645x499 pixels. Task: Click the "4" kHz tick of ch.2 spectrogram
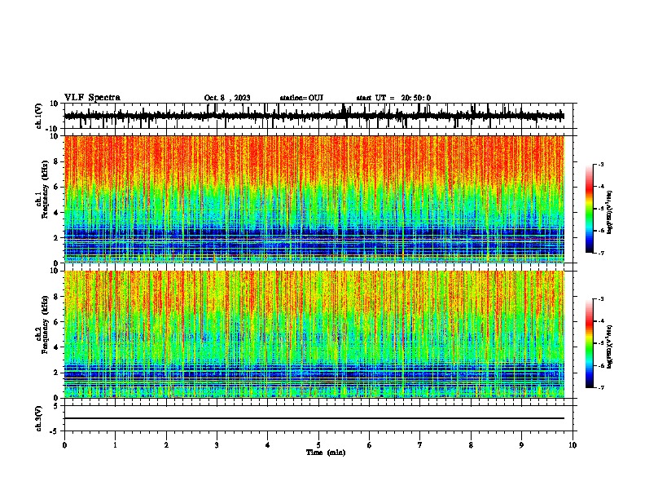point(56,347)
